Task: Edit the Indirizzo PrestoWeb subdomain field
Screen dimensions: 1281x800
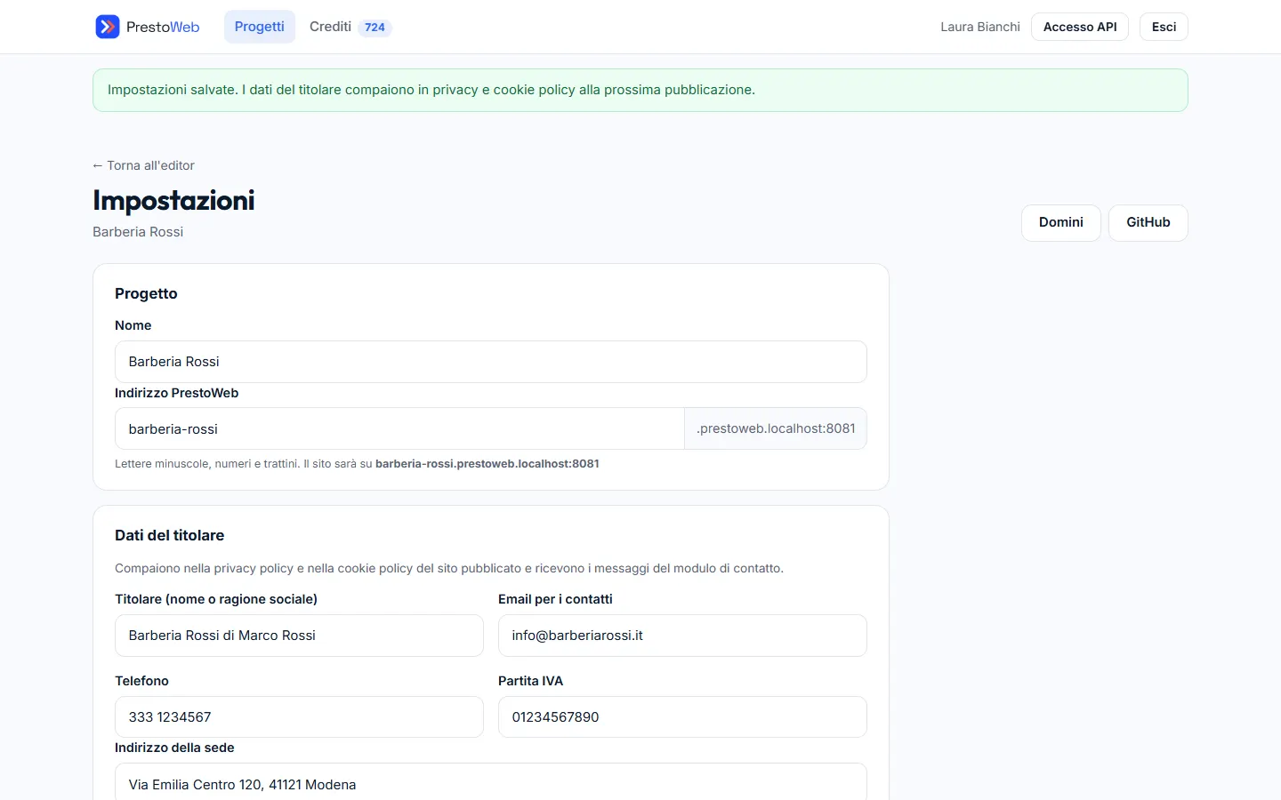Action: [x=399, y=428]
